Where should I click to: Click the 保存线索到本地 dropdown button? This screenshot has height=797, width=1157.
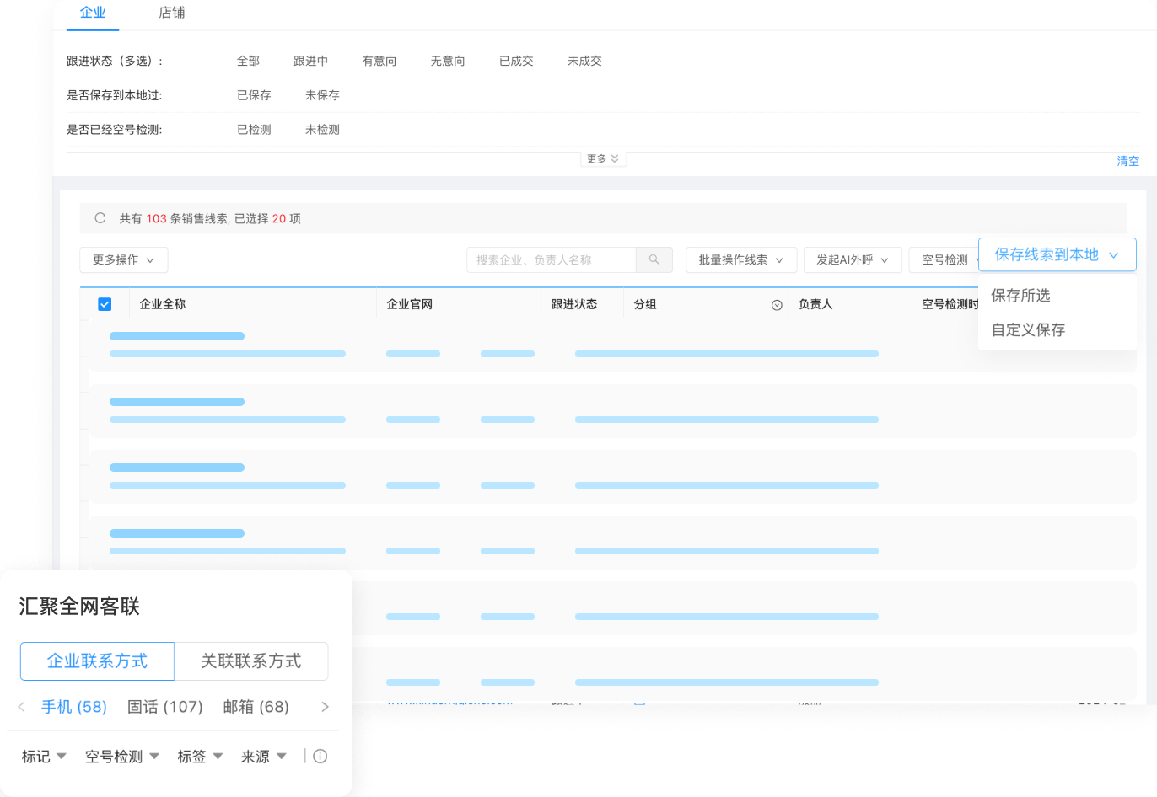tap(1057, 254)
